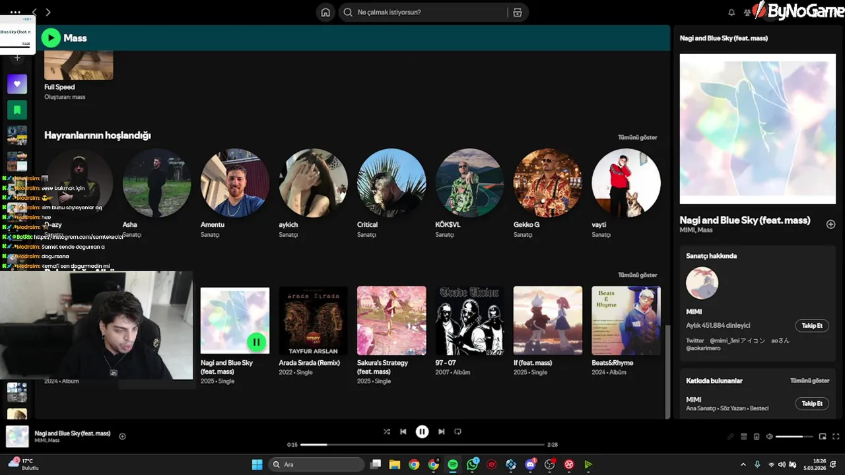Open aykich artist profile picture

[313, 183]
